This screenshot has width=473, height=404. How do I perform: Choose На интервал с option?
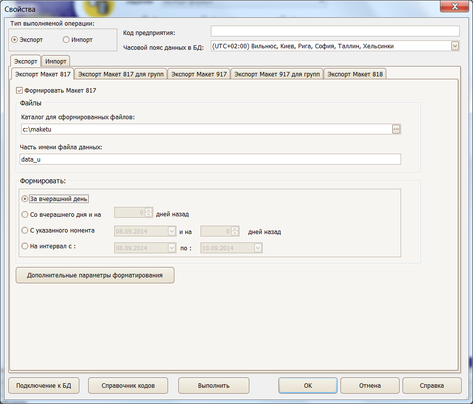(x=25, y=246)
